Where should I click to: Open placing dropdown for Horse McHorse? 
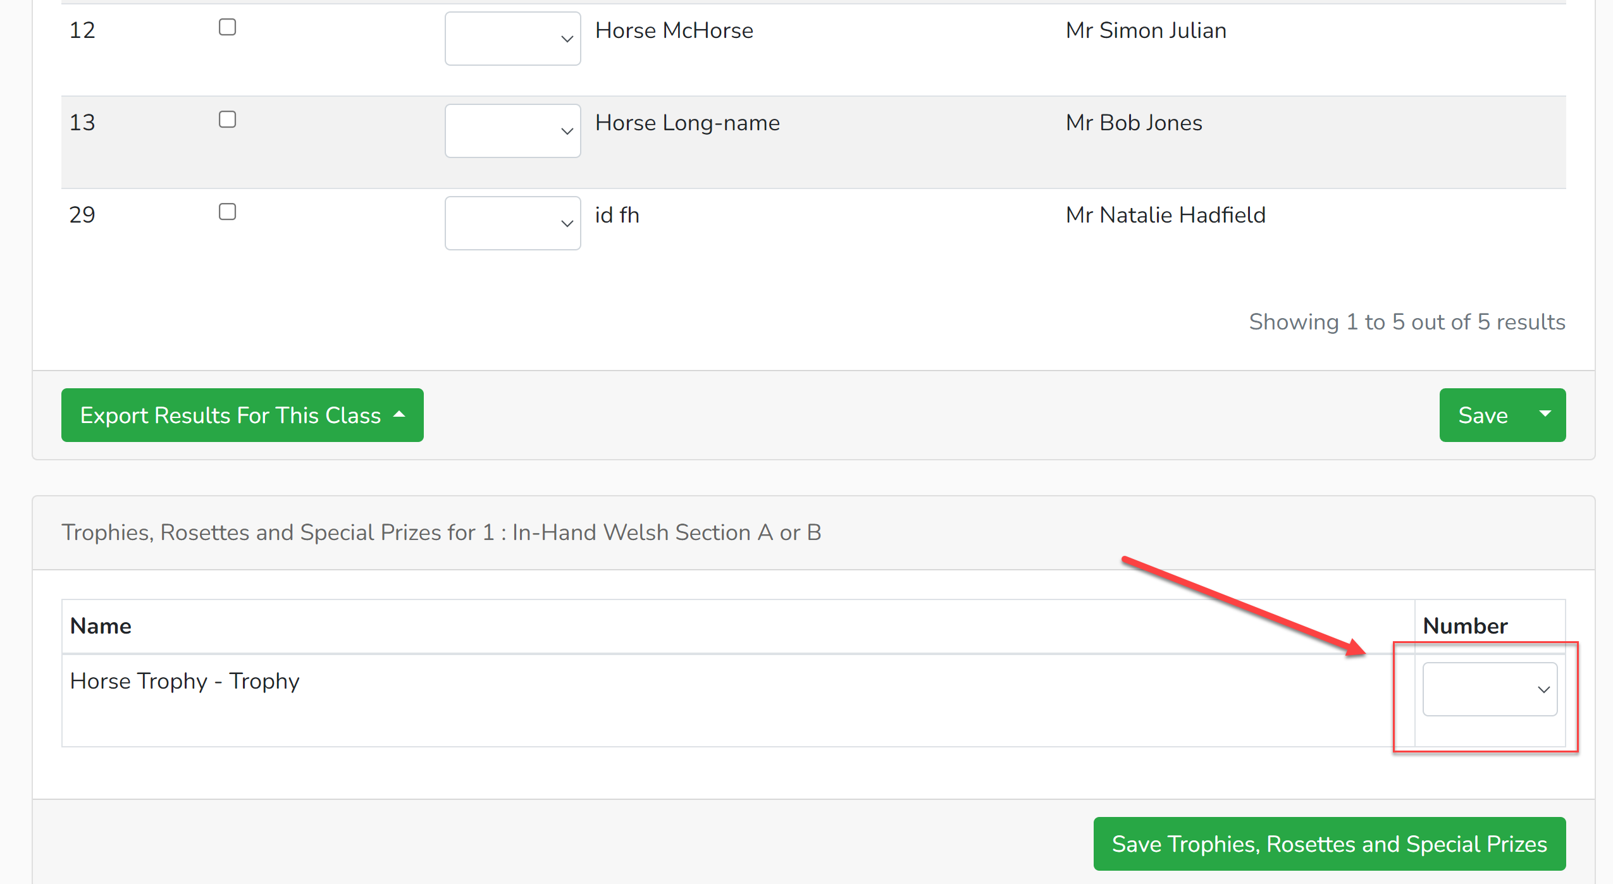512,39
